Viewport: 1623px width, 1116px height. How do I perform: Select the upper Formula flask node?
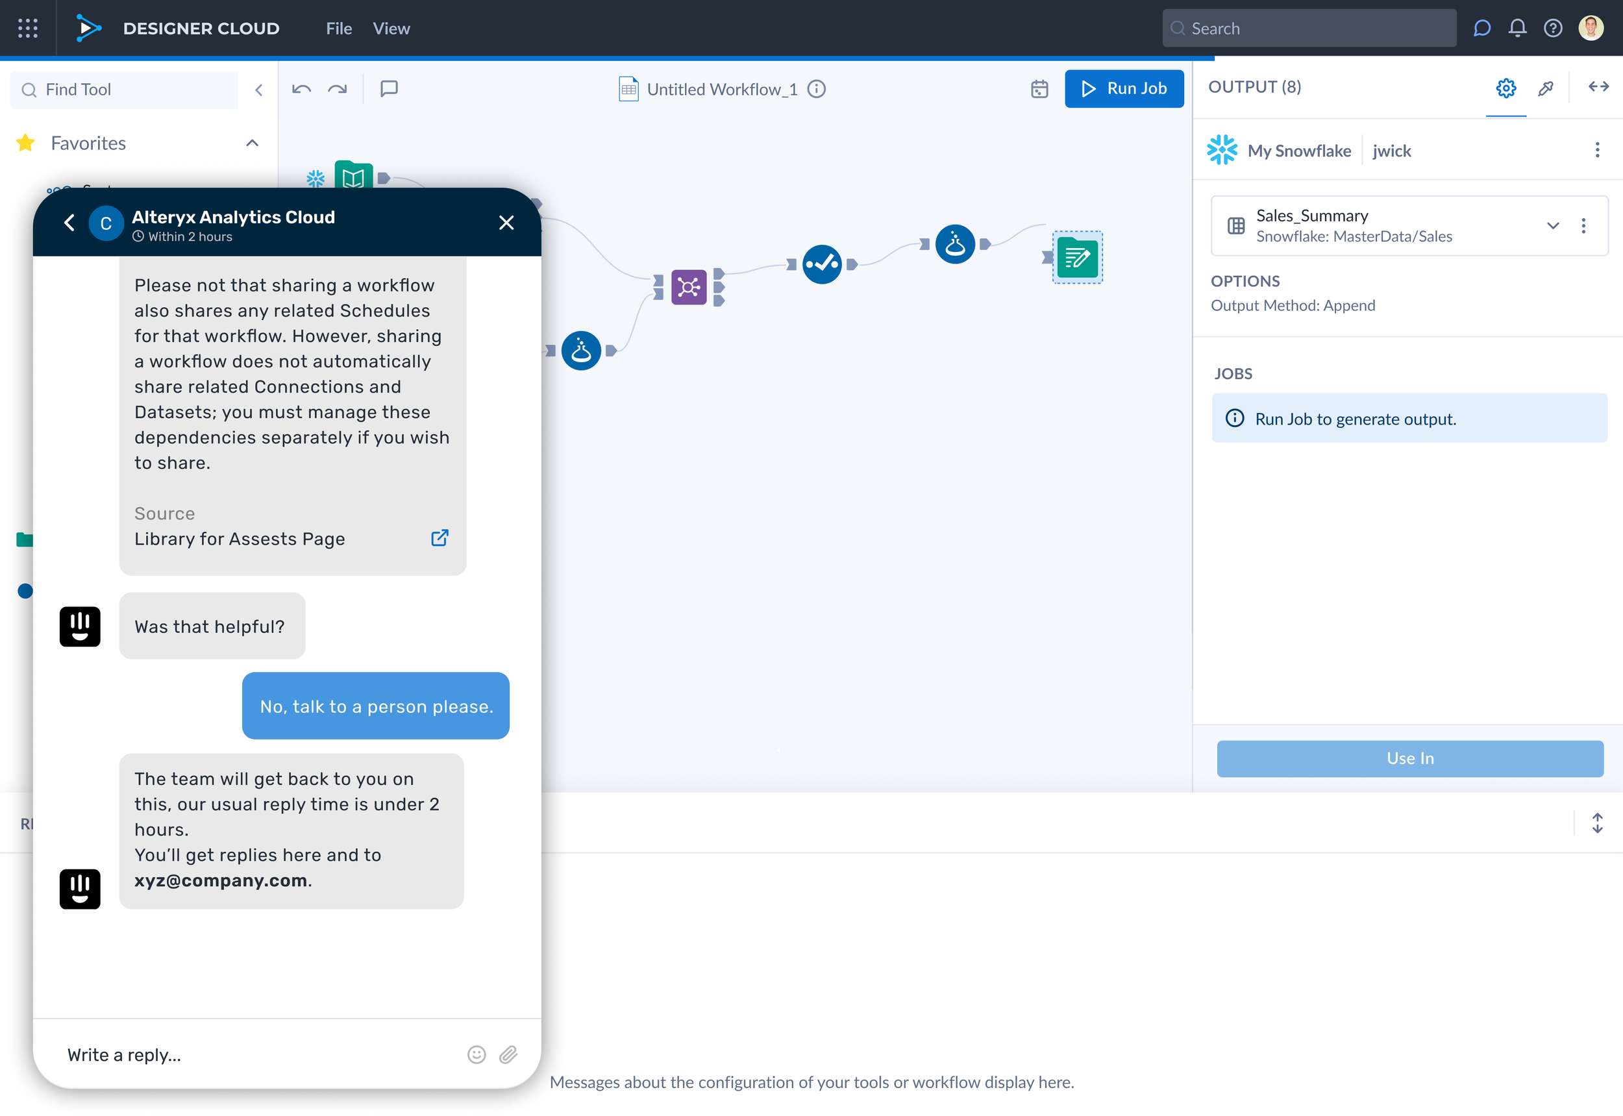point(955,244)
